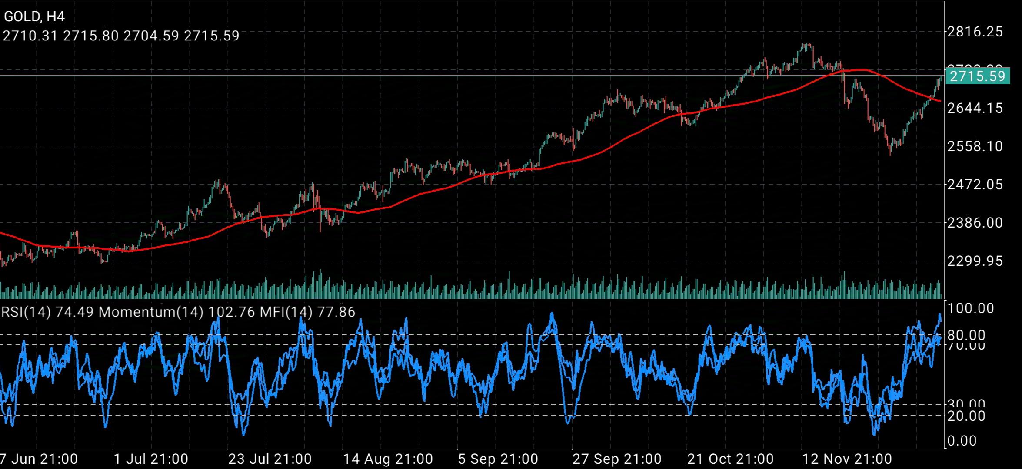This screenshot has width=1022, height=469.
Task: Click the MFI(14) 77.86 indicator label
Action: click(307, 312)
